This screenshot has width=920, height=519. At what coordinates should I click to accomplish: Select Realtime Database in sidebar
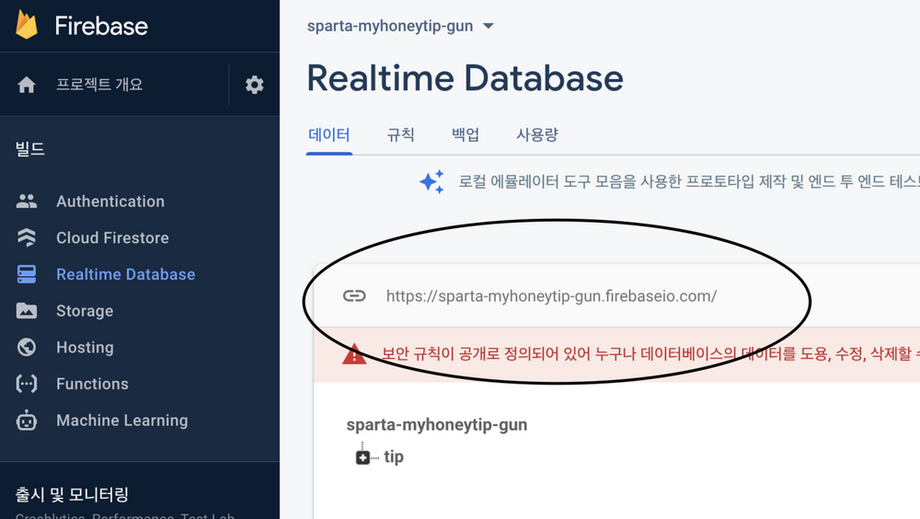point(125,274)
